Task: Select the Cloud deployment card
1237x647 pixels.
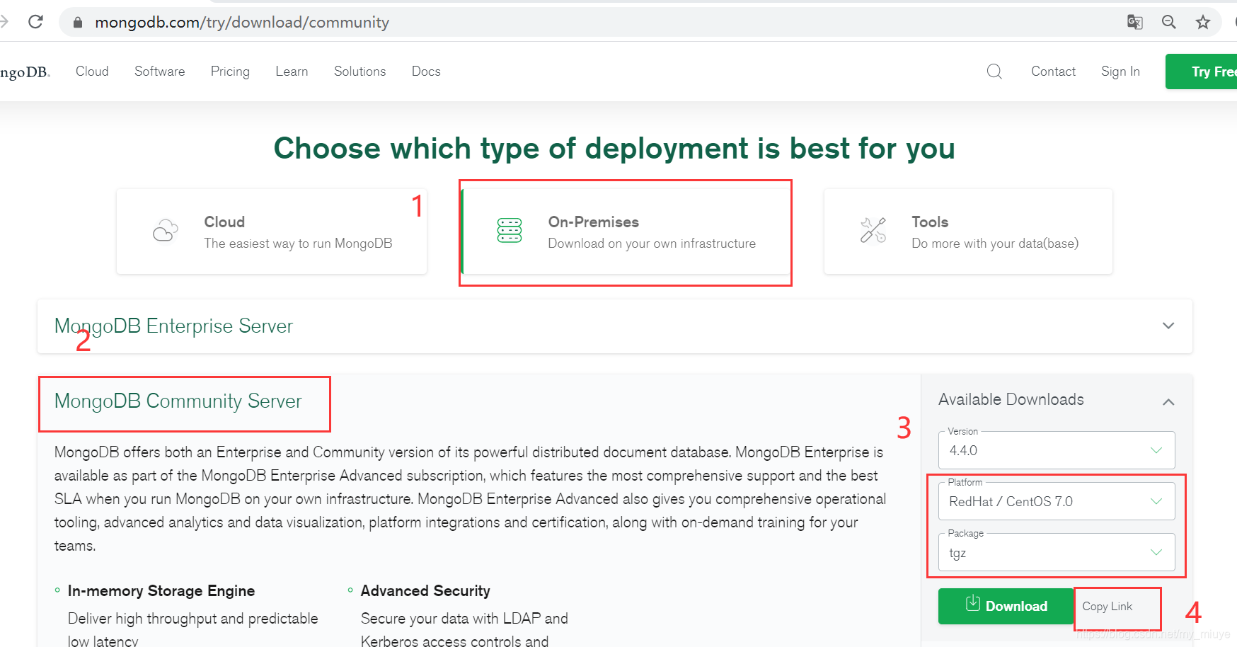Action: 272,231
